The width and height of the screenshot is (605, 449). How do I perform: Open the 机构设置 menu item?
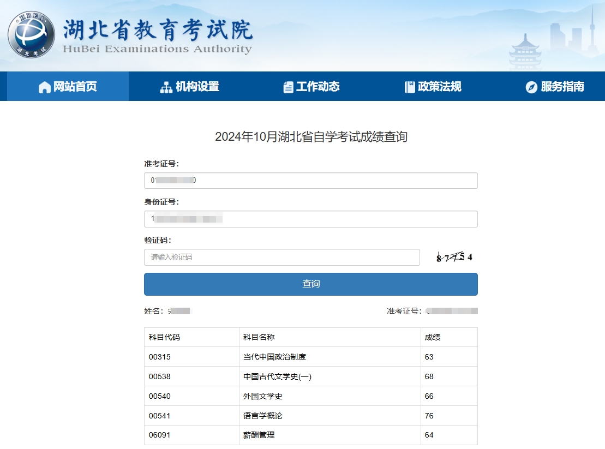[190, 86]
